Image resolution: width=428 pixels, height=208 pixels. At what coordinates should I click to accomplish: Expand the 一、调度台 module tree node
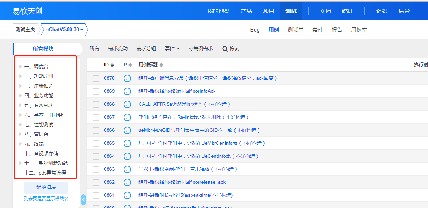(x=20, y=67)
